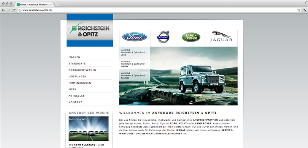Click the browser back arrow
The height and width of the screenshot is (148, 308).
pos(3,10)
